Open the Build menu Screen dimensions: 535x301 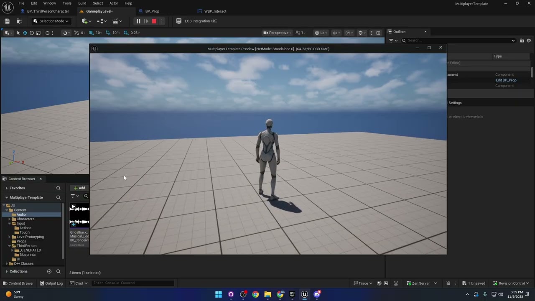82,3
